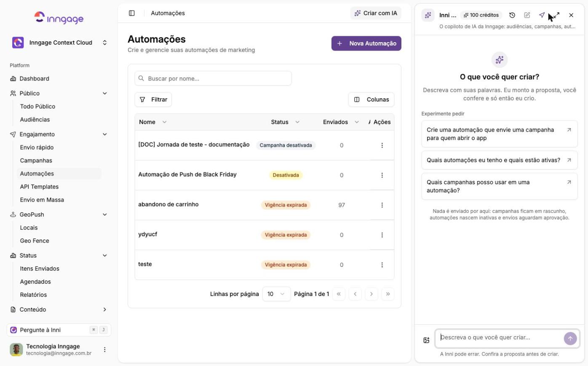The width and height of the screenshot is (588, 366).
Task: Go to Campanhas in the sidebar
Action: (59, 160)
